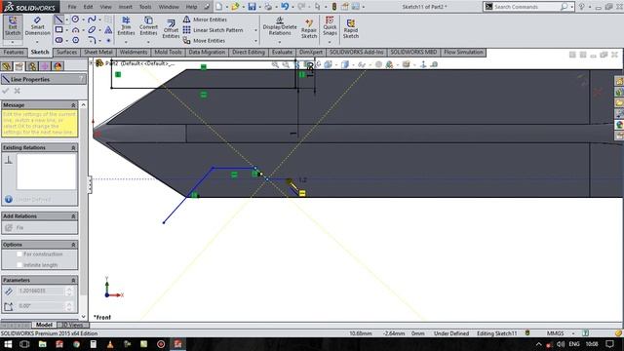Switch to the 3D Views bottom tab
This screenshot has width=624, height=351.
[72, 325]
